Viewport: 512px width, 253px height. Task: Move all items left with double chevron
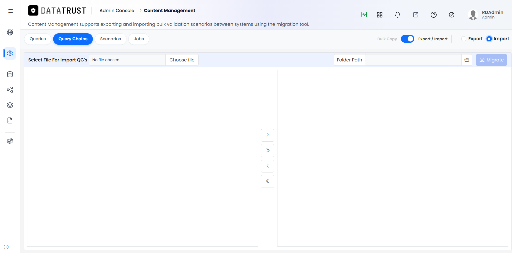(268, 181)
